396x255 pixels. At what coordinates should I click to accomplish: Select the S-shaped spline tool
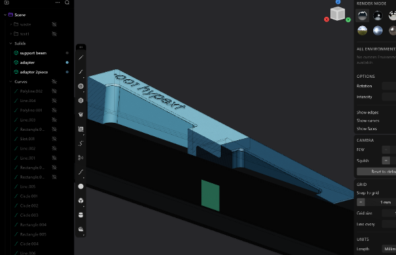(81, 144)
